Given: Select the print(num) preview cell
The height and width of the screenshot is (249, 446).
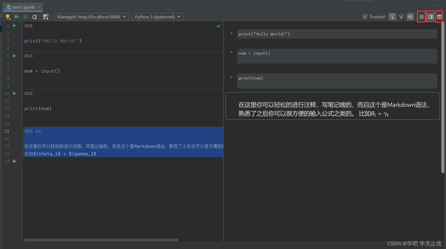Looking at the screenshot, I should click(x=337, y=81).
